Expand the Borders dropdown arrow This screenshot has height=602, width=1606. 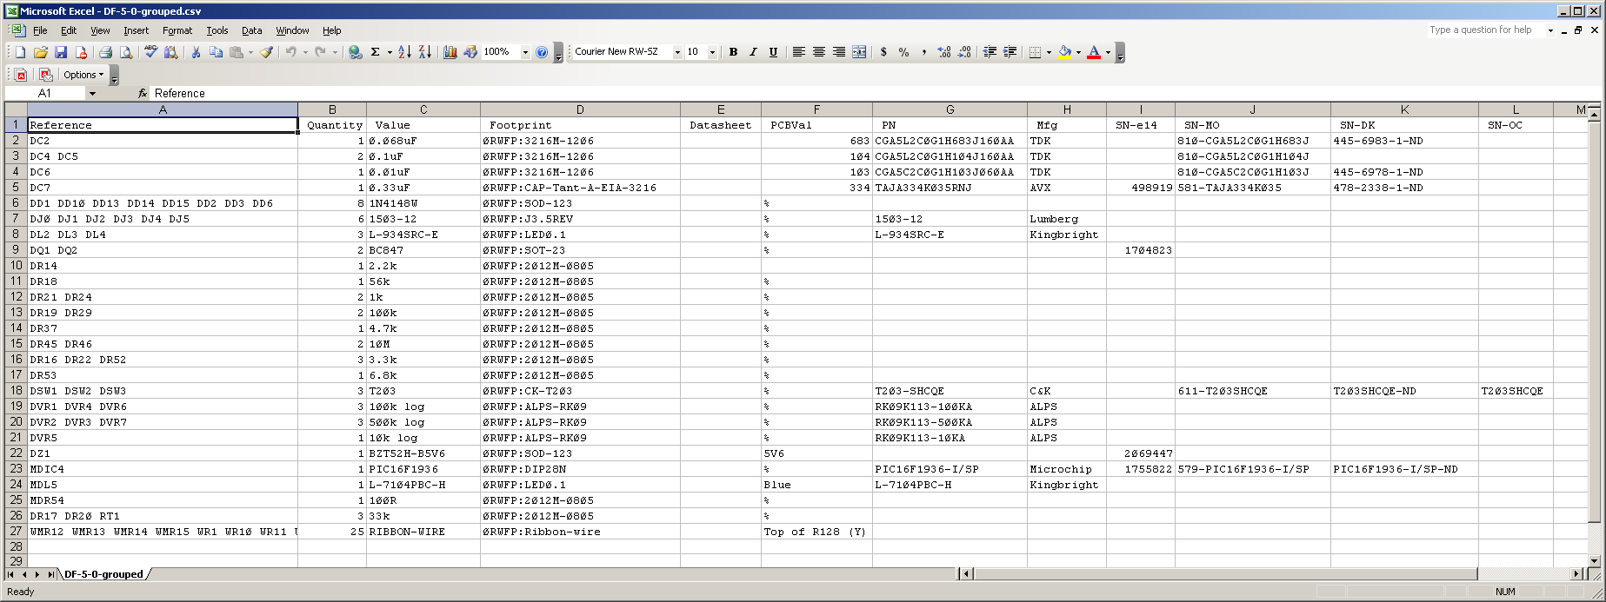(1049, 52)
